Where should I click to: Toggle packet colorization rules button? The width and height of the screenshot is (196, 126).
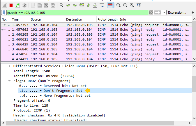(x=110, y=5)
